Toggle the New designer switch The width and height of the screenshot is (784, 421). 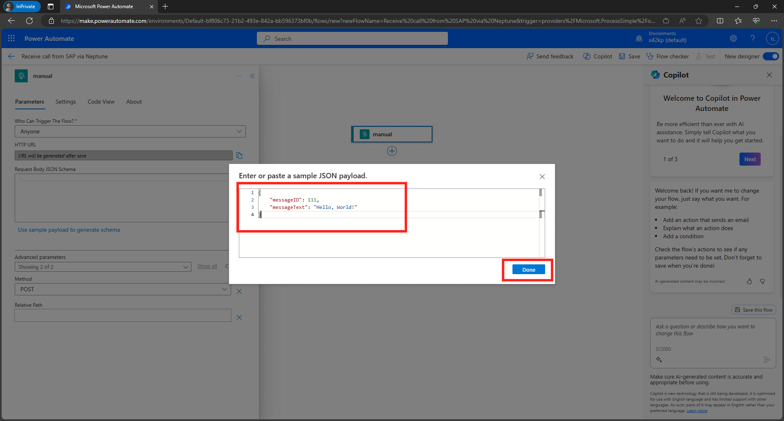click(771, 56)
